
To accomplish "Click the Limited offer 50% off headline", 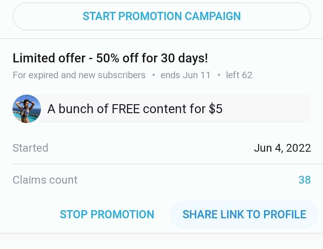I will tap(111, 58).
